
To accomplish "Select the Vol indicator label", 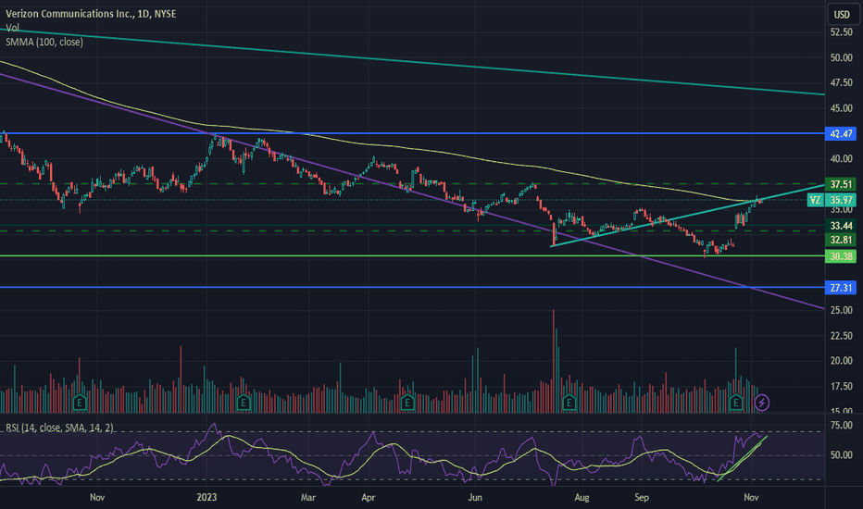I will [x=13, y=28].
